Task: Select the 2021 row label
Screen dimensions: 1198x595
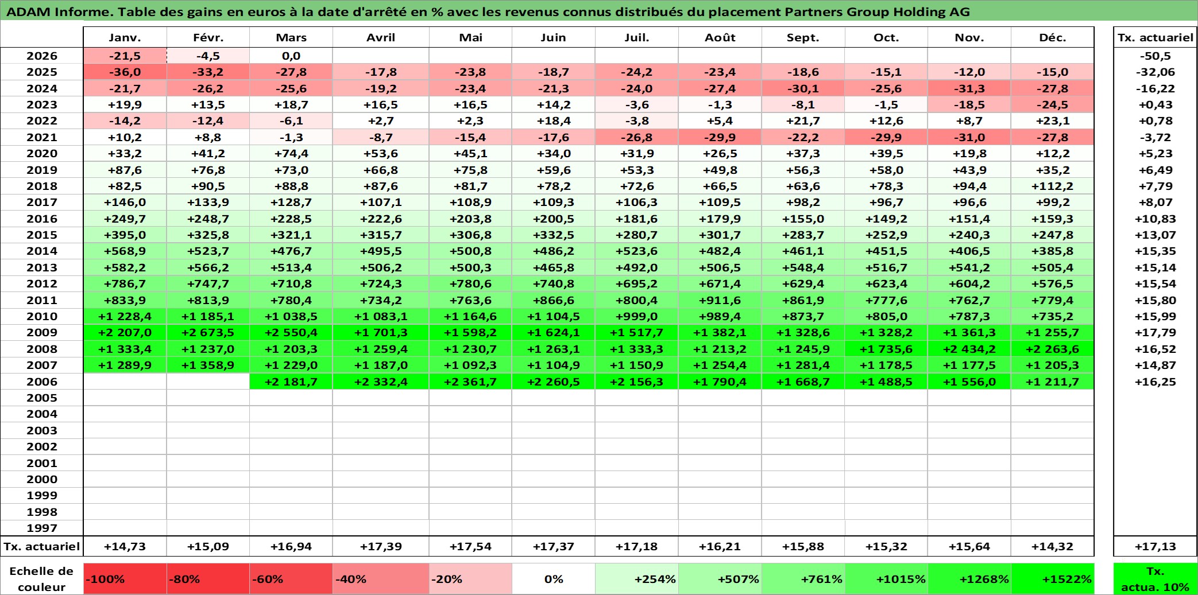Action: [x=42, y=137]
